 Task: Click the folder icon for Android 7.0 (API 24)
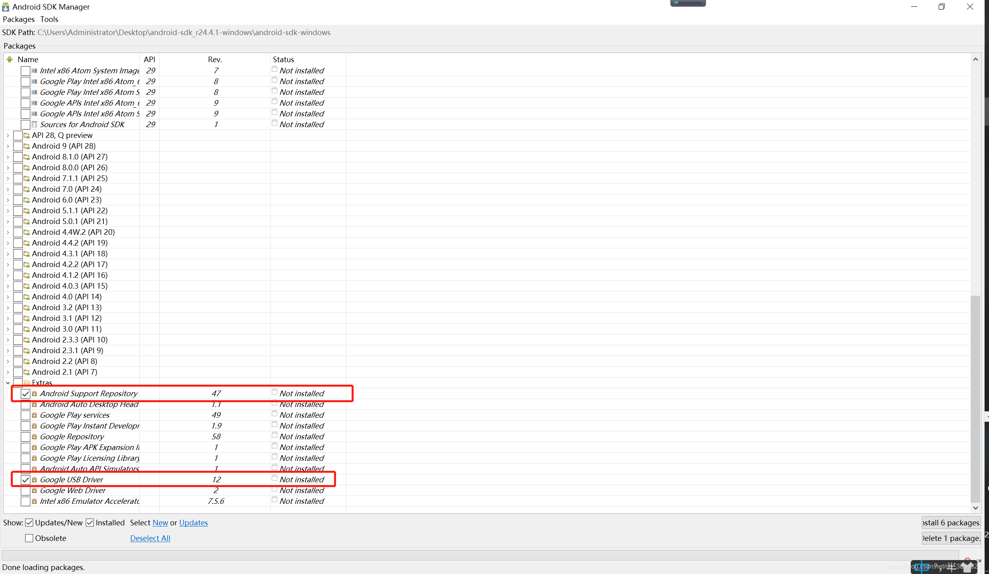[27, 189]
